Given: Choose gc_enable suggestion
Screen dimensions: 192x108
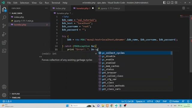Looking at the screenshot, I should pyautogui.click(x=135, y=59).
